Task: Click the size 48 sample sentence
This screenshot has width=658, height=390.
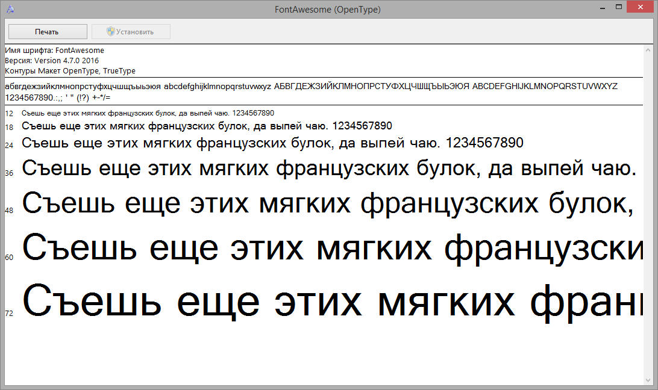Action: pyautogui.click(x=328, y=204)
